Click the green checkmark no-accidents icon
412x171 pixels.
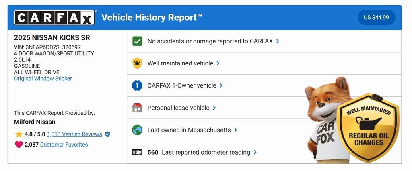(137, 41)
